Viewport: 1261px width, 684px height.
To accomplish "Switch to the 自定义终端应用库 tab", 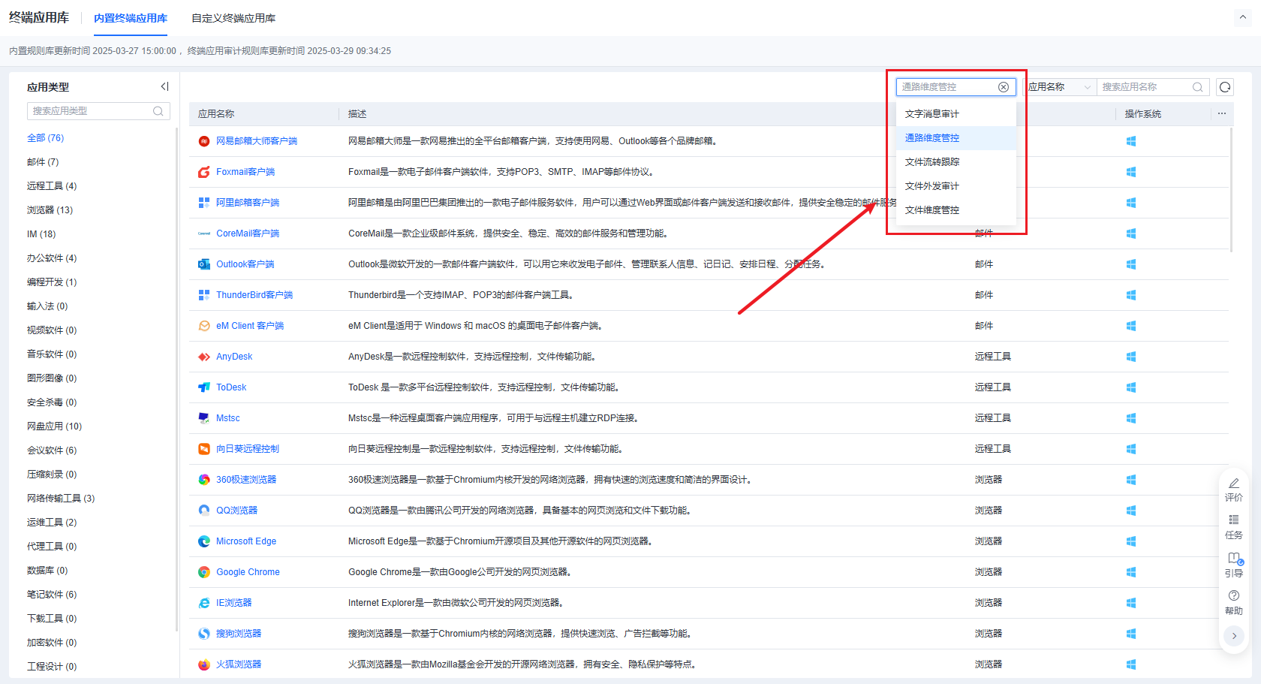I will coord(233,18).
